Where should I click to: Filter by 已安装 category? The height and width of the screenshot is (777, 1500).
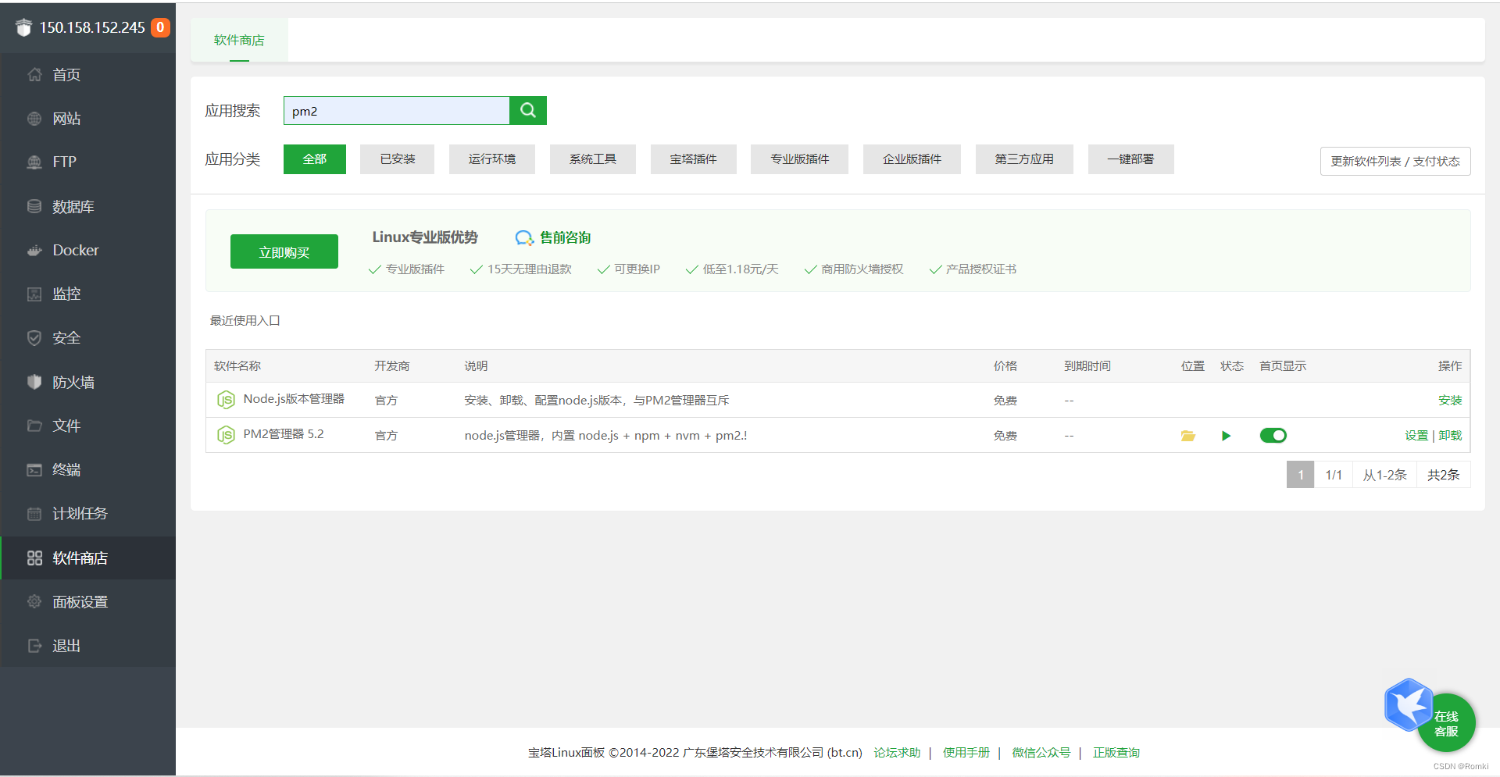pos(398,159)
